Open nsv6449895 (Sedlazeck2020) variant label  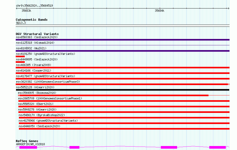pos(37,59)
